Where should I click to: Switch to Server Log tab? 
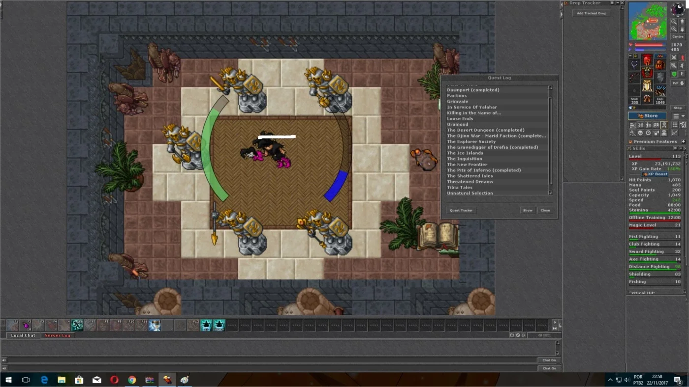click(58, 335)
